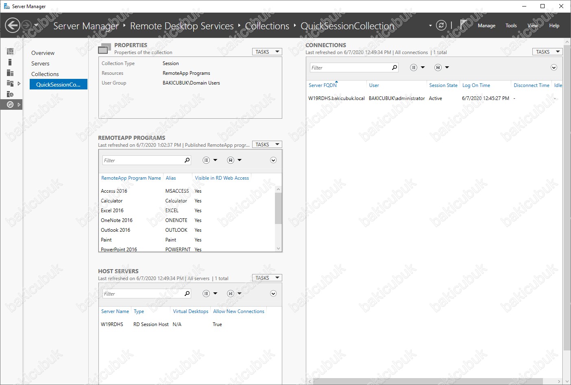Click Server Manager in header breadcrumb

86,26
